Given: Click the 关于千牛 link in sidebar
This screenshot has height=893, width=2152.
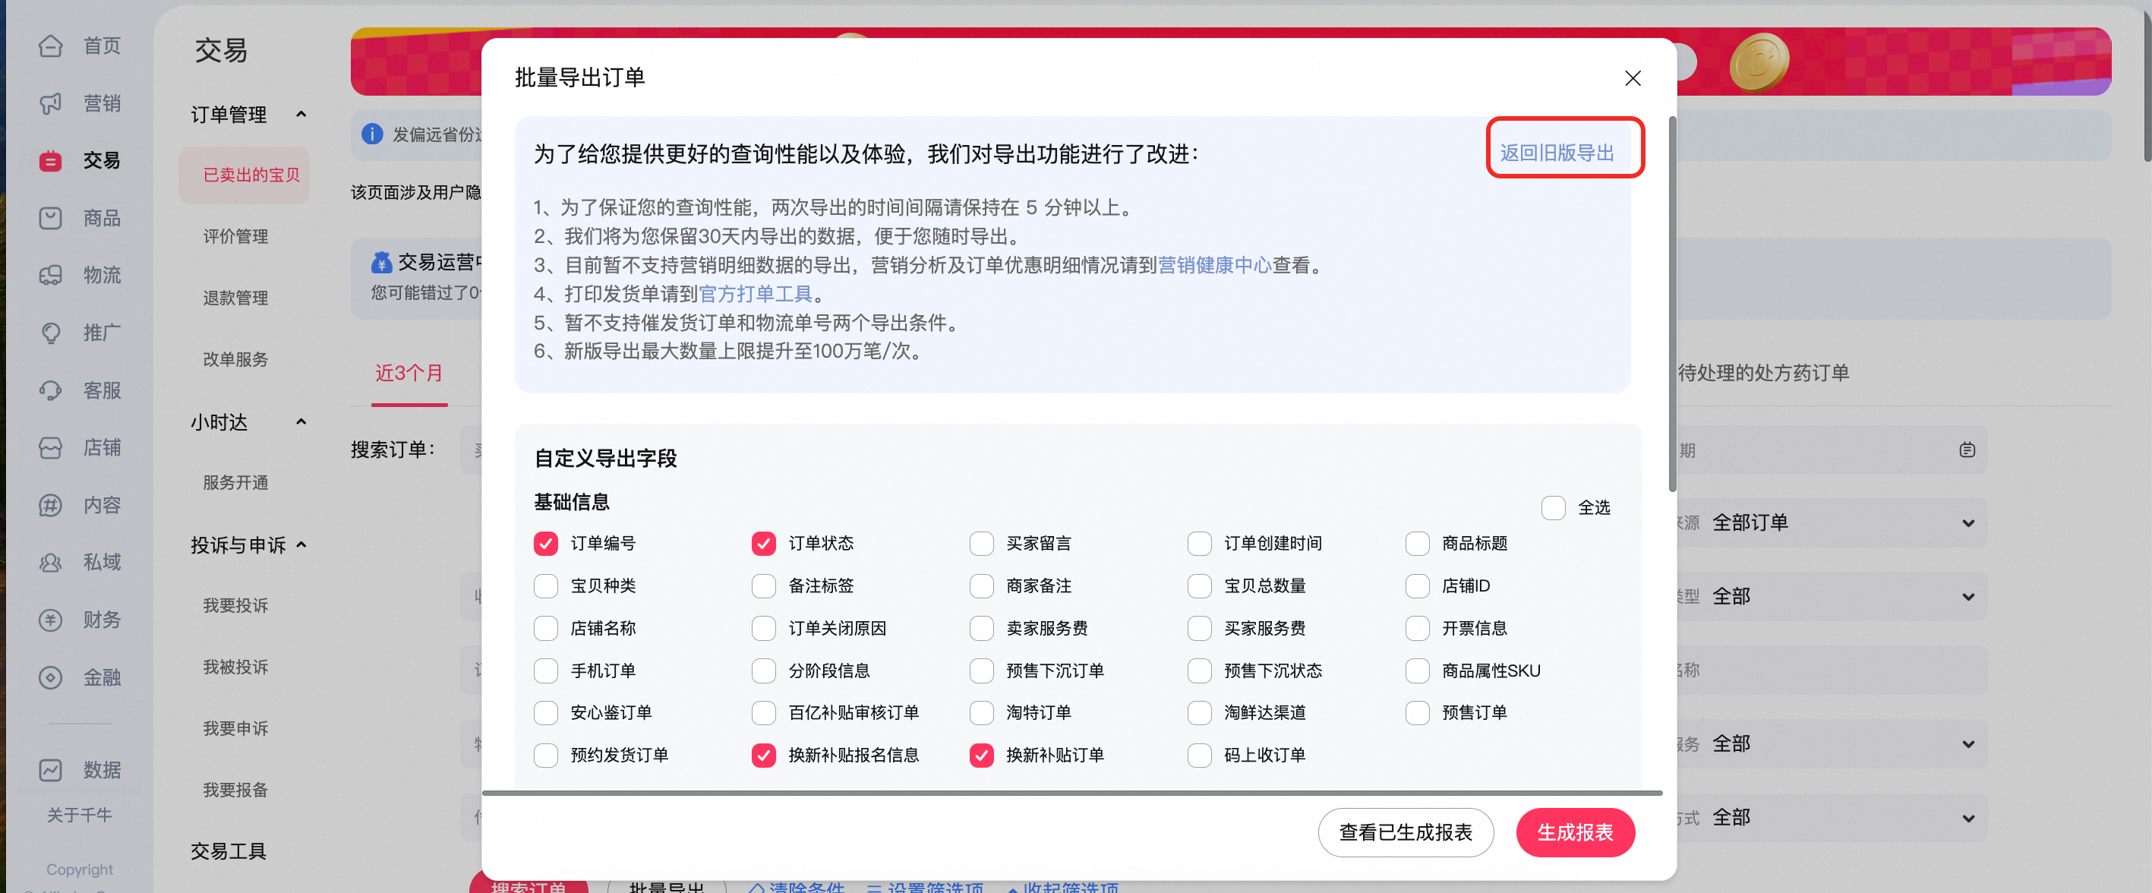Looking at the screenshot, I should (x=80, y=815).
